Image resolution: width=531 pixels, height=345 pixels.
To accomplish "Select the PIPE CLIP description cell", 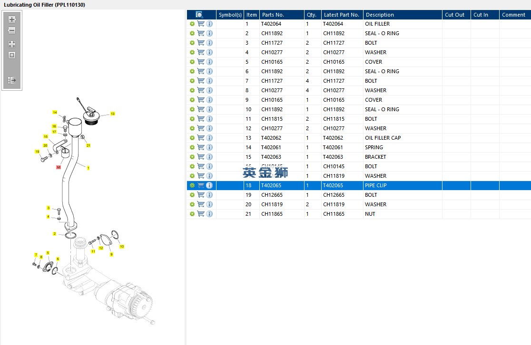I will [x=403, y=185].
